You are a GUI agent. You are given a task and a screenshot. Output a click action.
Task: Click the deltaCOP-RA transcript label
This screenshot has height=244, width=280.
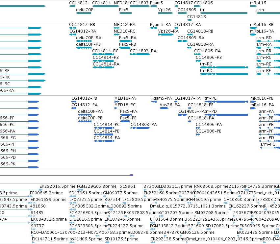point(89,38)
